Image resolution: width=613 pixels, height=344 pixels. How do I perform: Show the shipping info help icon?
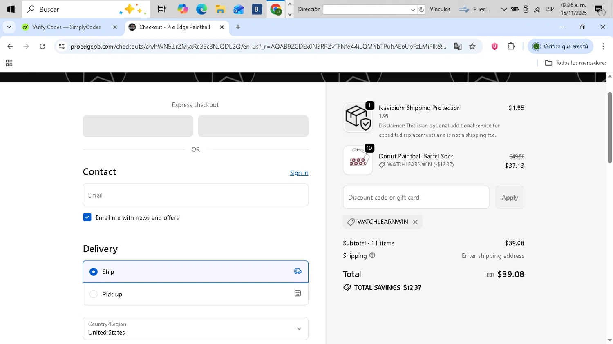pos(372,255)
